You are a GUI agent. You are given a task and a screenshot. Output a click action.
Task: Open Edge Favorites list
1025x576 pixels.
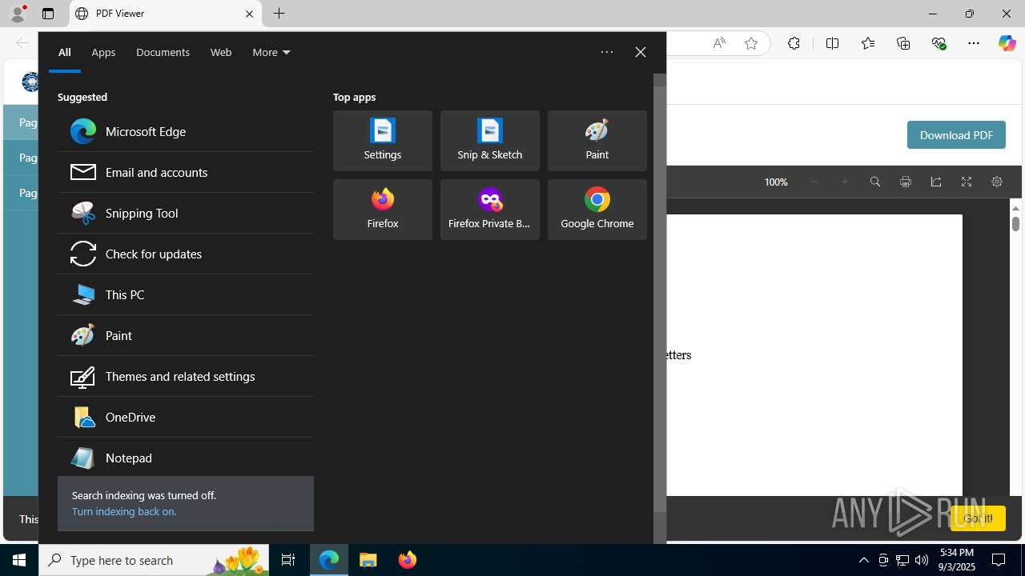868,43
